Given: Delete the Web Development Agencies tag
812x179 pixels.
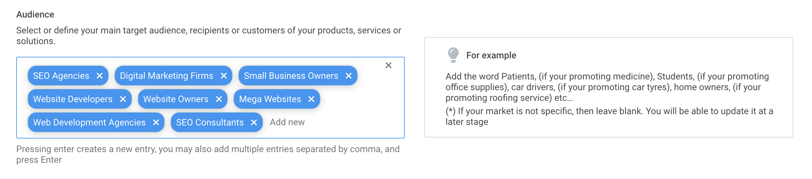Looking at the screenshot, I should pos(156,123).
